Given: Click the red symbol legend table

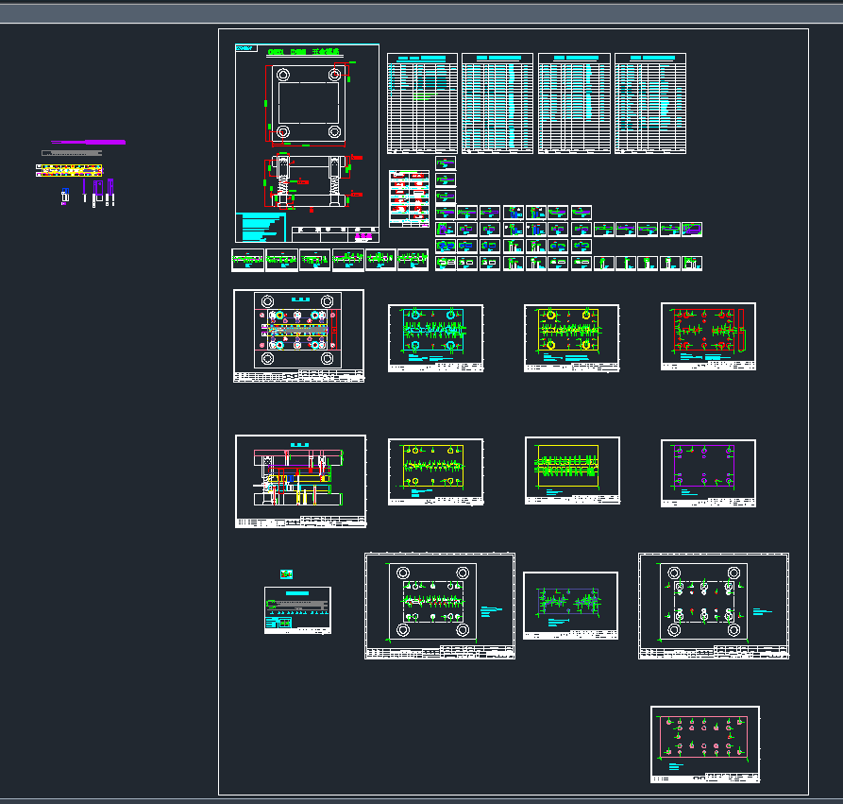Looking at the screenshot, I should 410,198.
